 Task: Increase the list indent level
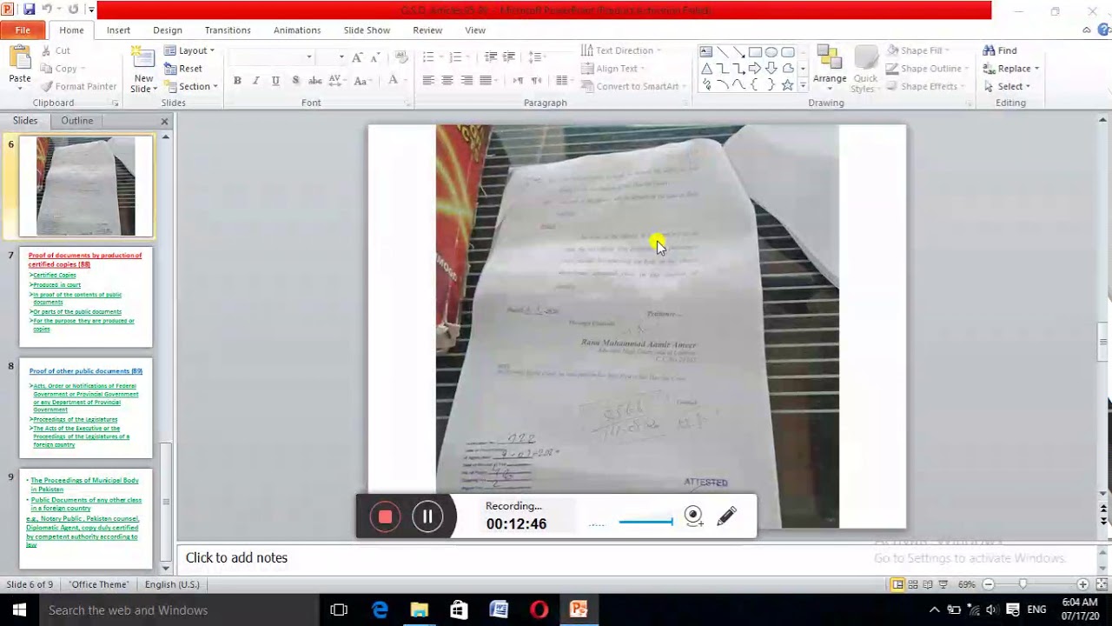pos(509,57)
